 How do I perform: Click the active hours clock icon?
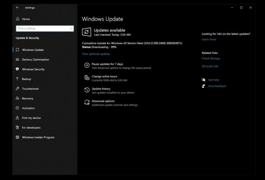87,78
